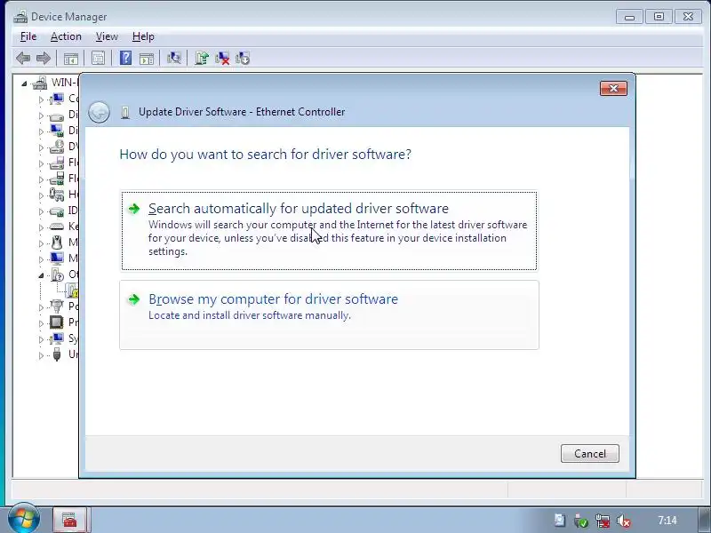Collapse the Other devices (Ot) category node
This screenshot has width=711, height=533.
pos(41,275)
